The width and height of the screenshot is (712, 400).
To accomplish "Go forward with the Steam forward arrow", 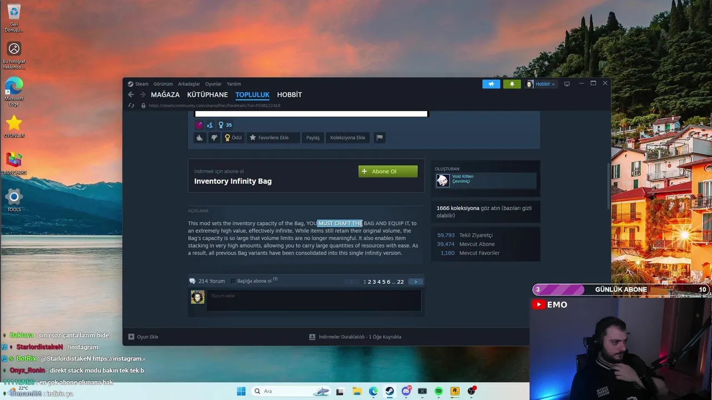I will (143, 94).
